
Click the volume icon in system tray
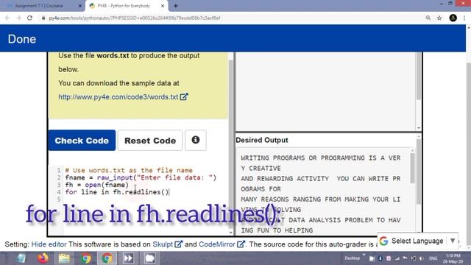pyautogui.click(x=422, y=258)
